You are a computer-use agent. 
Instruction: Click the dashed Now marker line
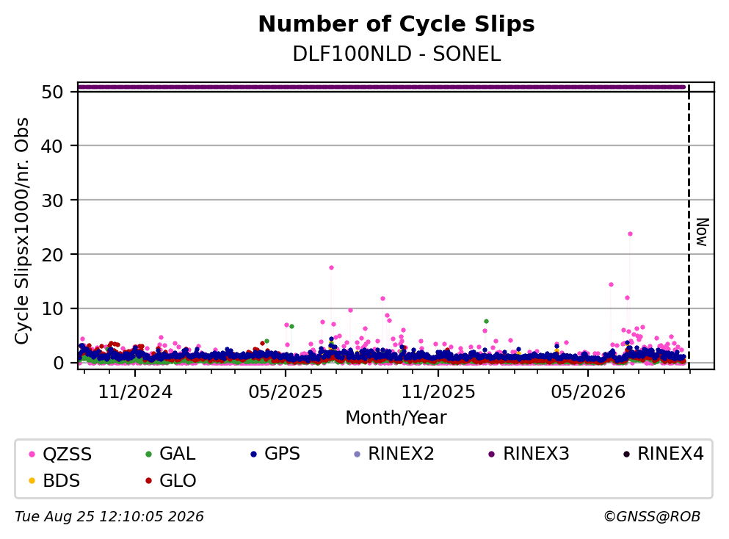point(689,226)
